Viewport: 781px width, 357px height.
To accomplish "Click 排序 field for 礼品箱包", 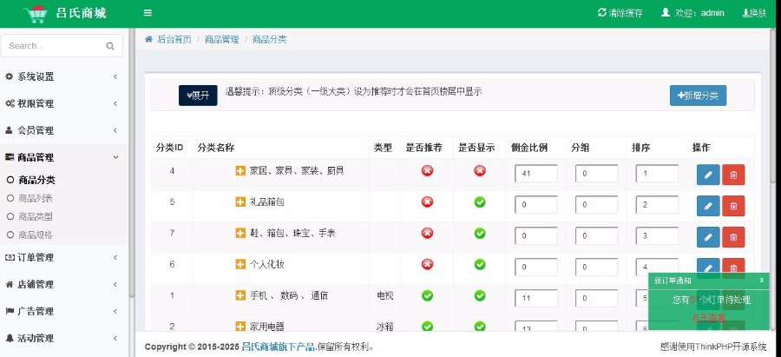I will pyautogui.click(x=657, y=205).
